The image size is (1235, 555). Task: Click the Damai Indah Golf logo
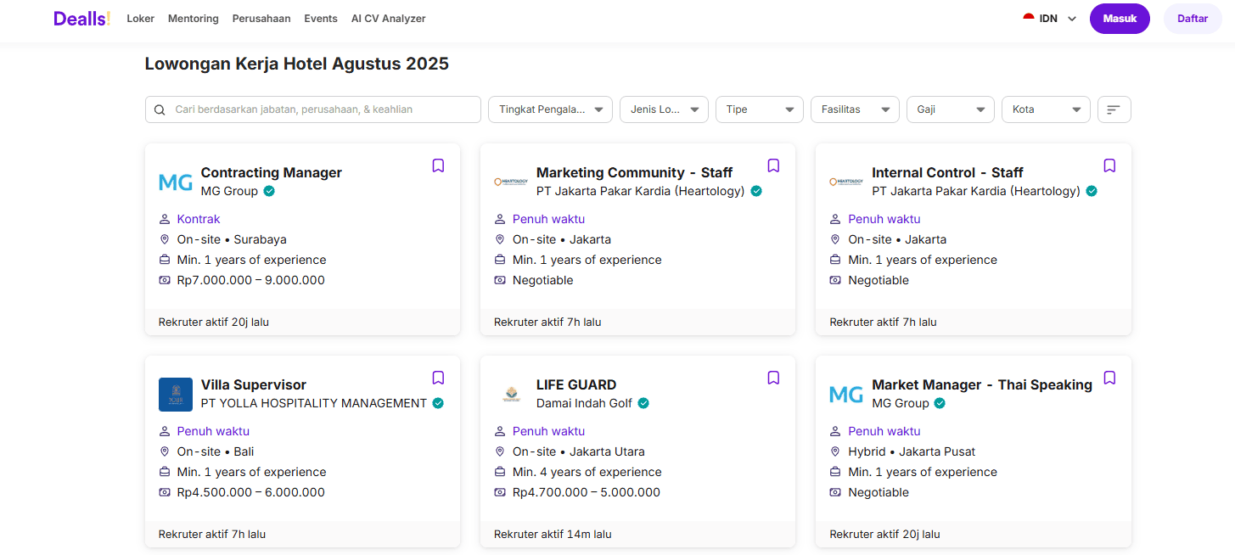(x=511, y=395)
